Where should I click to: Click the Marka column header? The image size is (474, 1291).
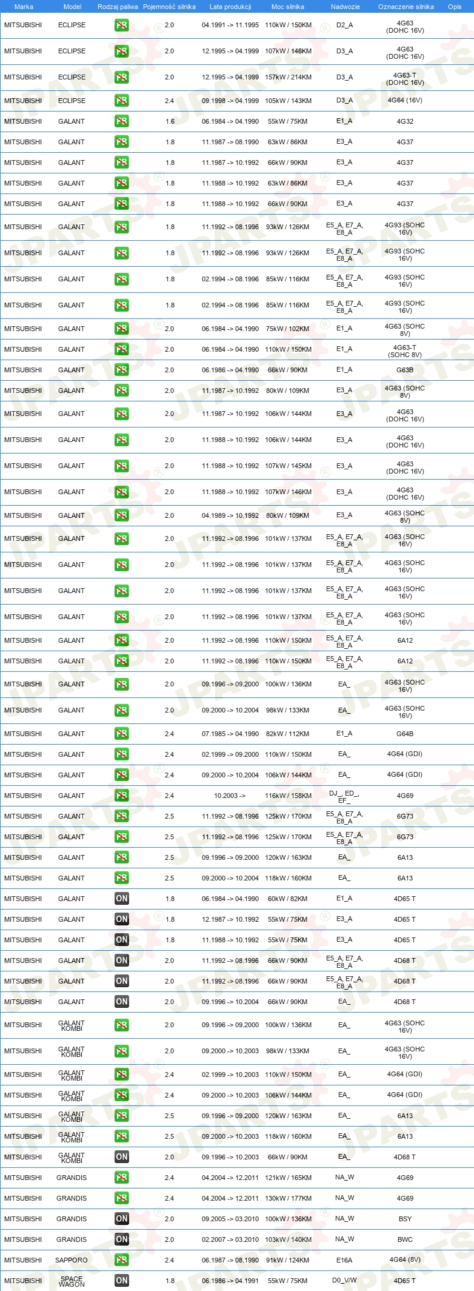coord(24,7)
